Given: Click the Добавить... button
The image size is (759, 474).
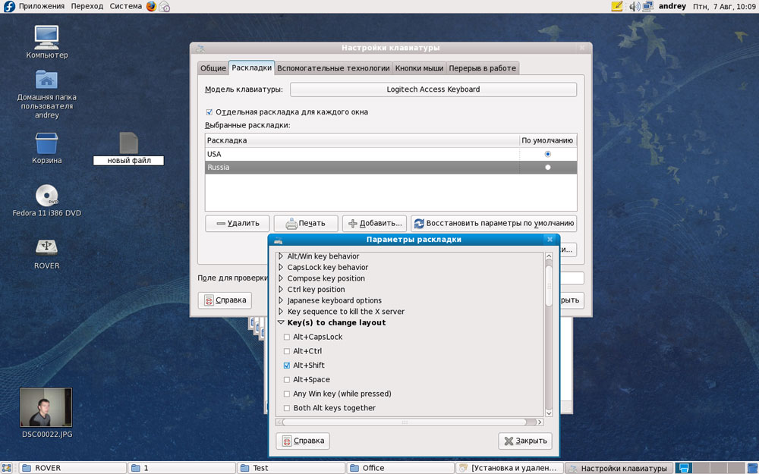Looking at the screenshot, I should [374, 223].
